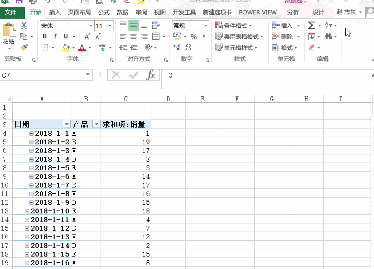Toggle Underline formatting
This screenshot has width=374, height=269.
pos(66,36)
